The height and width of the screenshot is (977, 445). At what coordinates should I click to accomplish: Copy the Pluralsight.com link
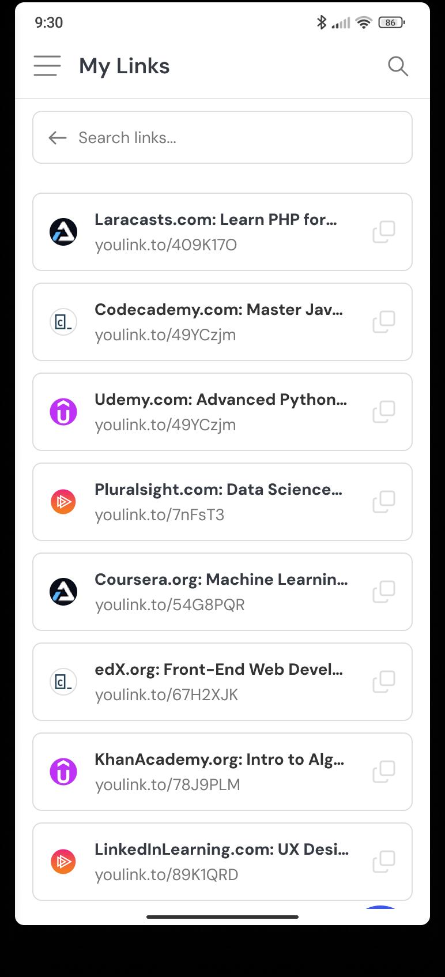pyautogui.click(x=384, y=502)
